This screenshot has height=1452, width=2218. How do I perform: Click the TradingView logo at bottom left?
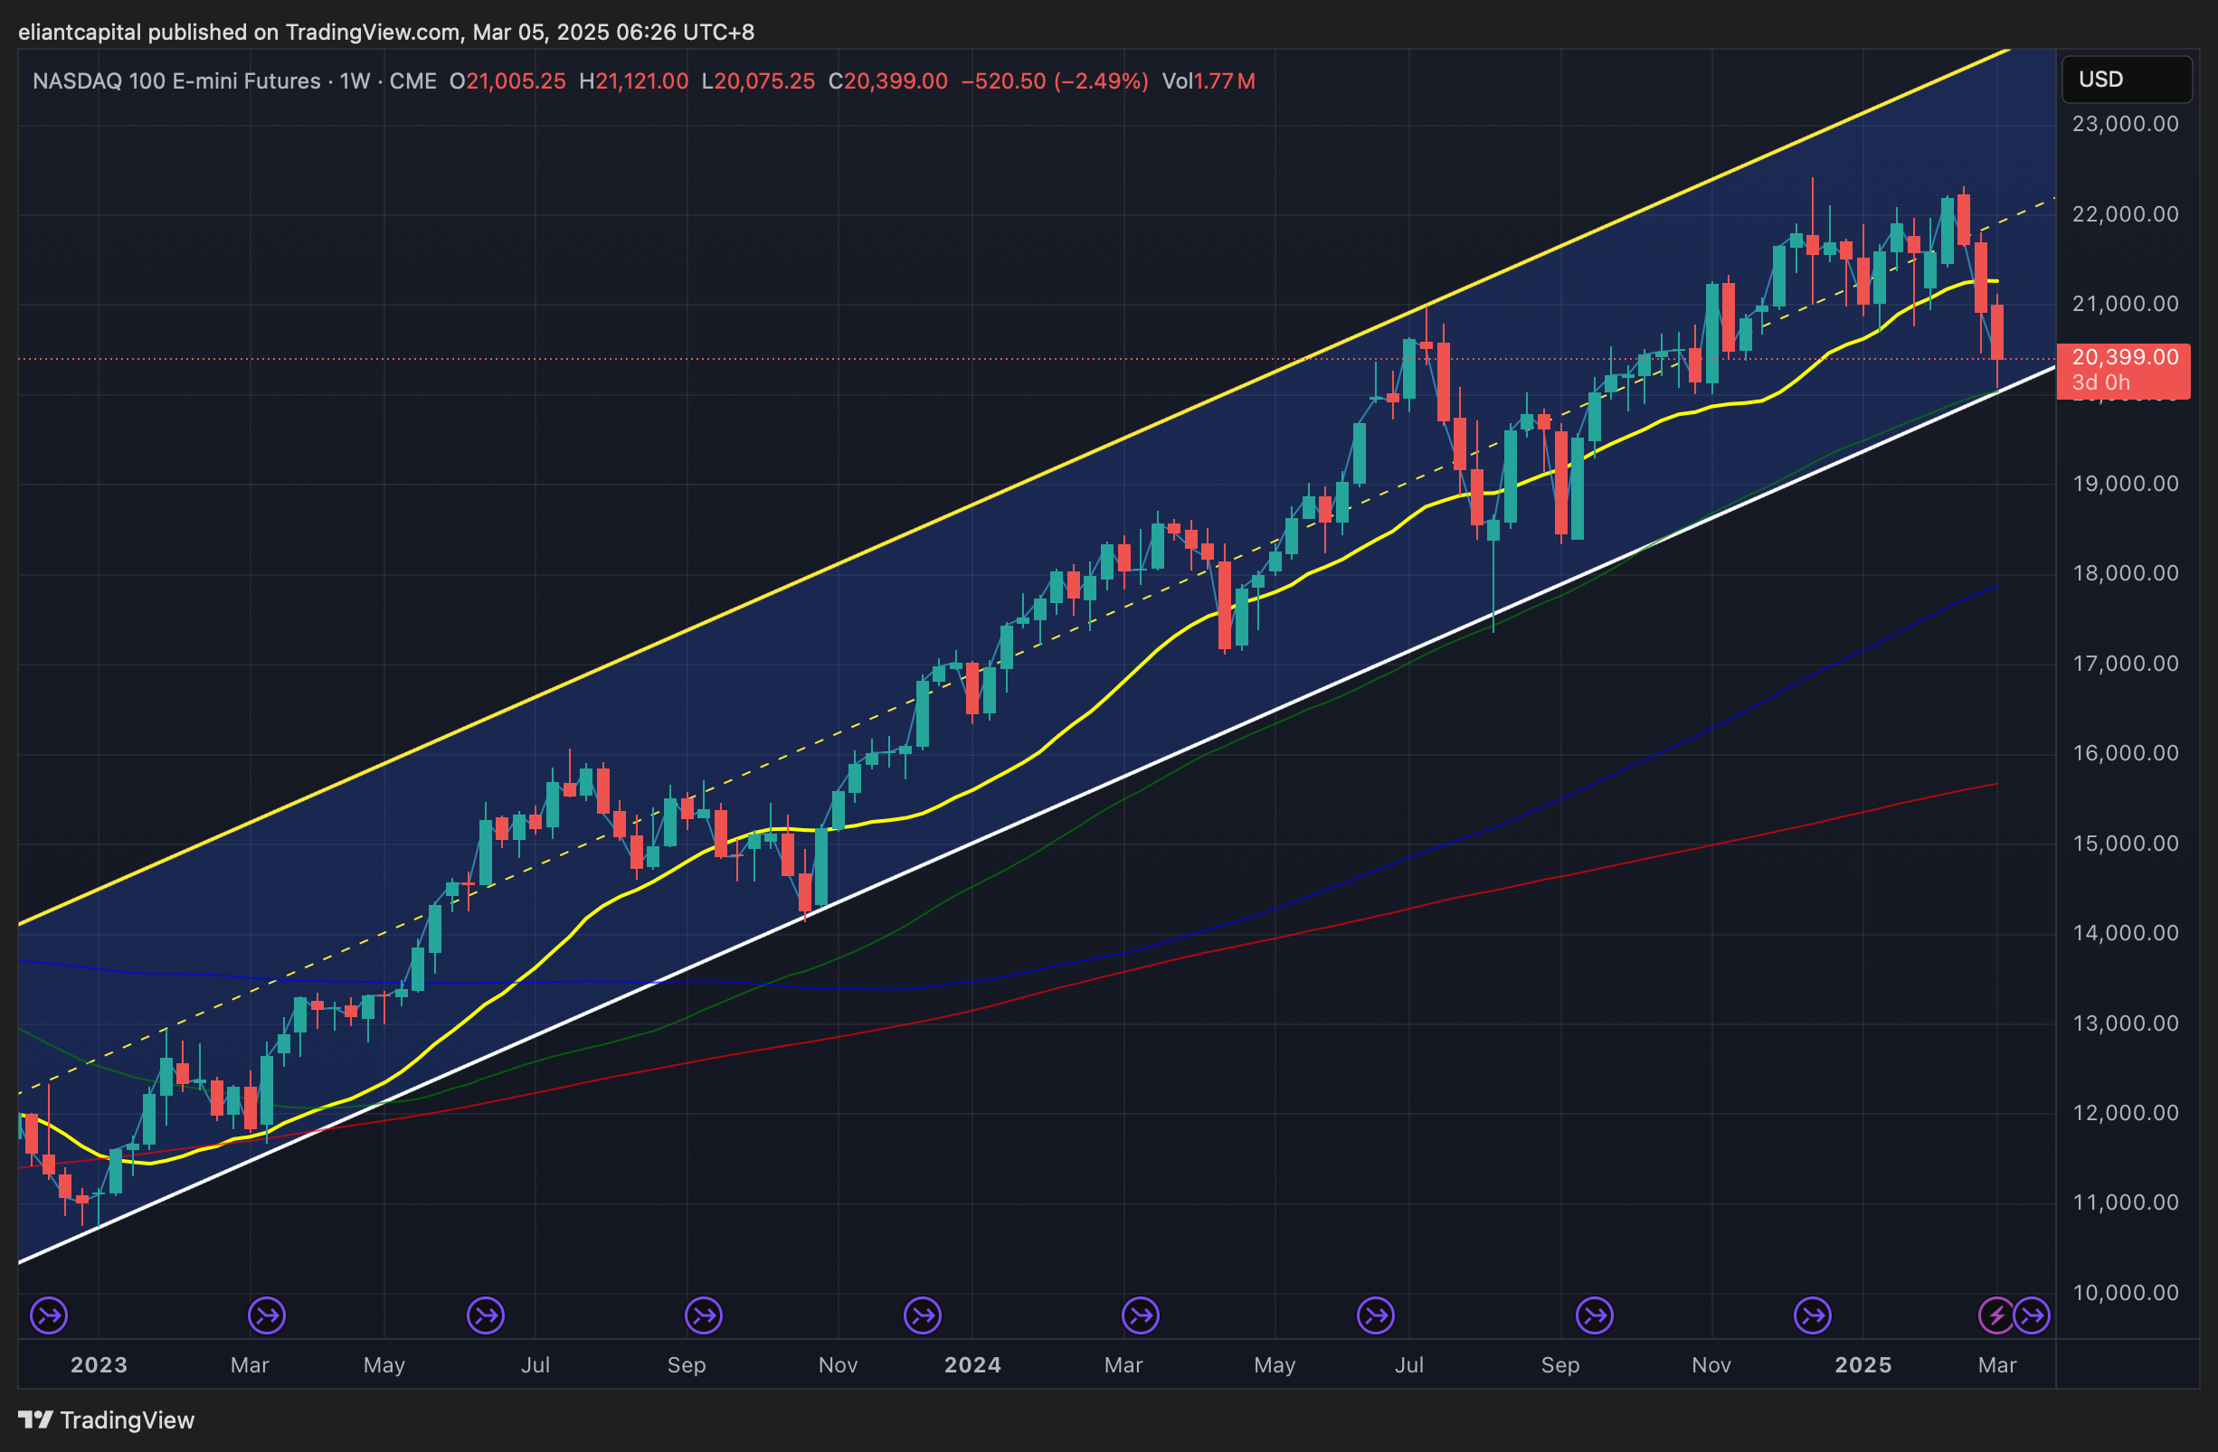[106, 1419]
